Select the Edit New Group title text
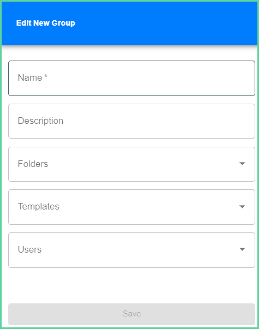This screenshot has width=259, height=329. pos(45,23)
